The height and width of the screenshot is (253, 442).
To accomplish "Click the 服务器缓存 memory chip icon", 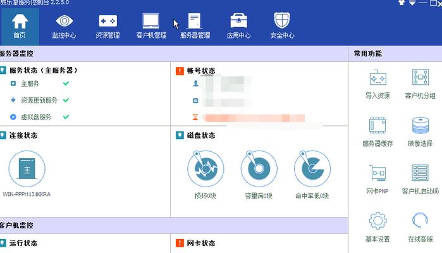I will coord(378,125).
